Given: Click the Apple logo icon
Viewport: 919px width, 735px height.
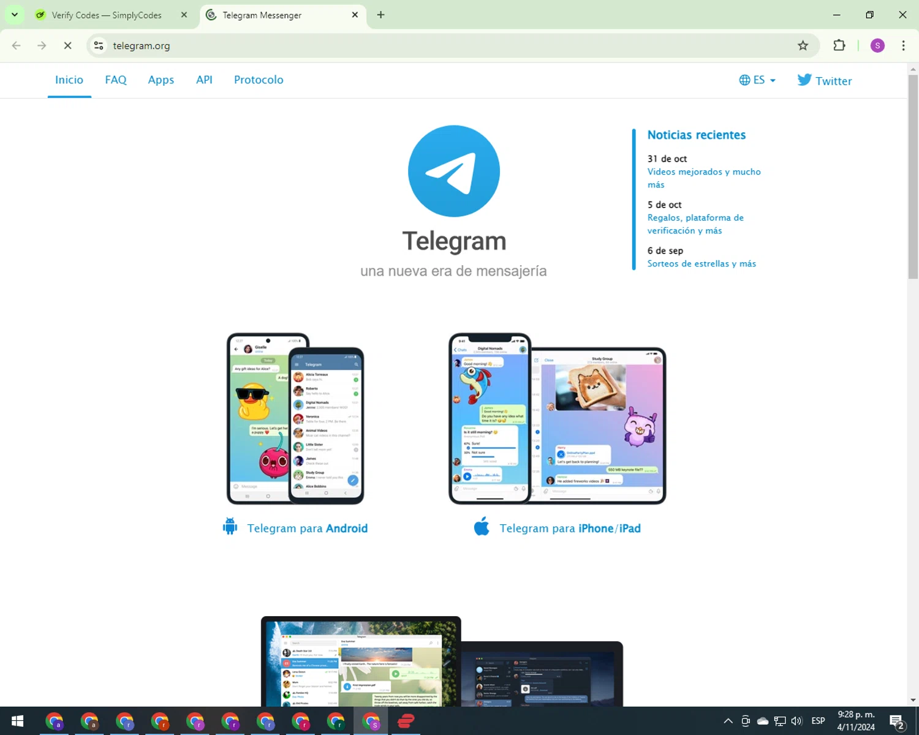Looking at the screenshot, I should pyautogui.click(x=482, y=526).
